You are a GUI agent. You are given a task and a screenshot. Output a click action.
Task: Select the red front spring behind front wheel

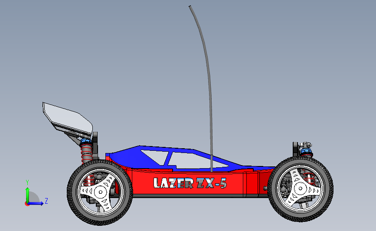point(309,178)
